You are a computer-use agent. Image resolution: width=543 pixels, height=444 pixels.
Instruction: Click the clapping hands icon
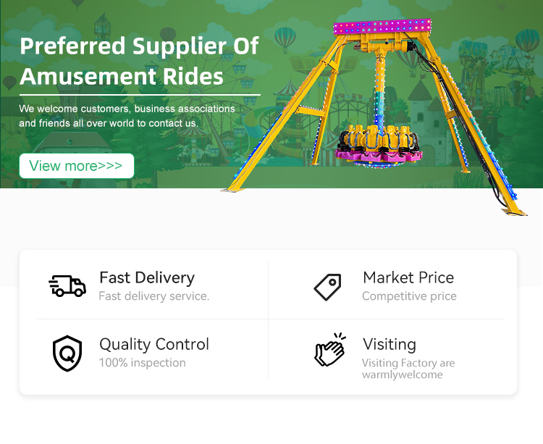pyautogui.click(x=329, y=350)
